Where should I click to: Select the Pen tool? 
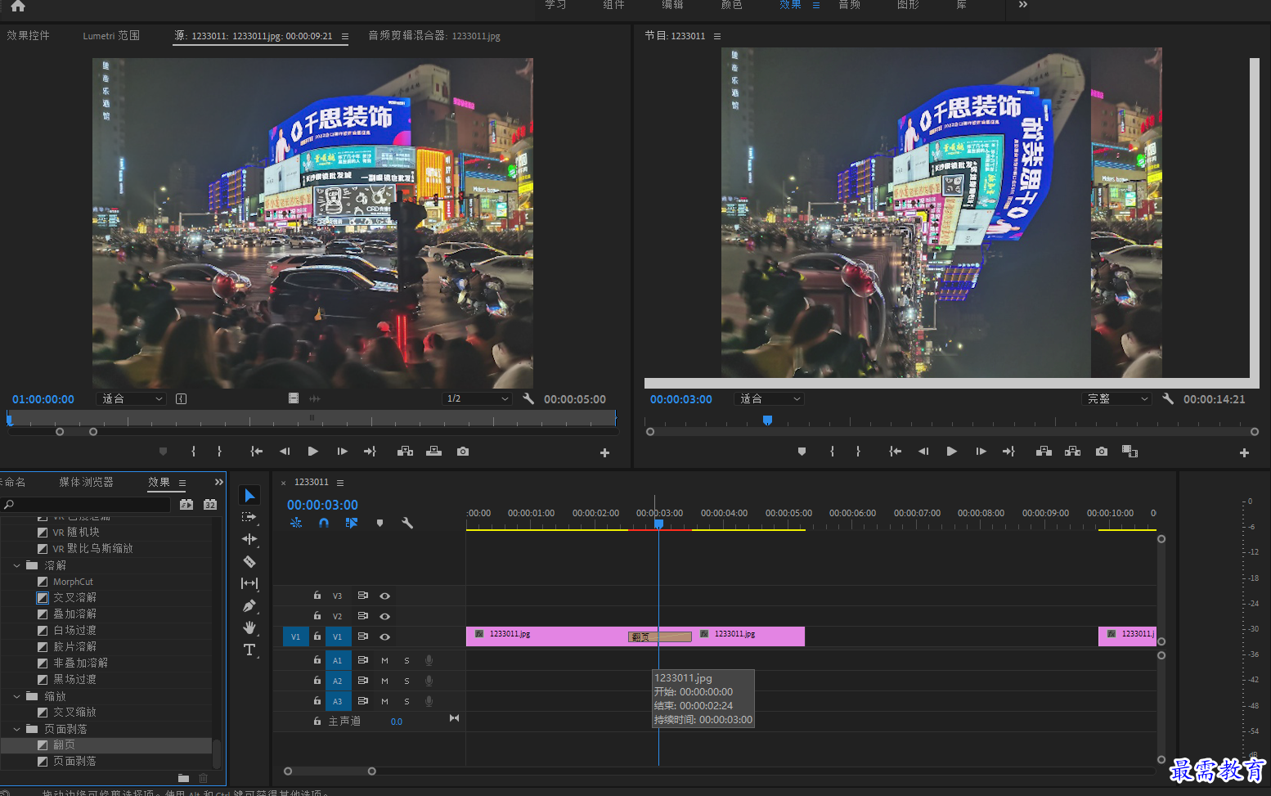tap(249, 606)
